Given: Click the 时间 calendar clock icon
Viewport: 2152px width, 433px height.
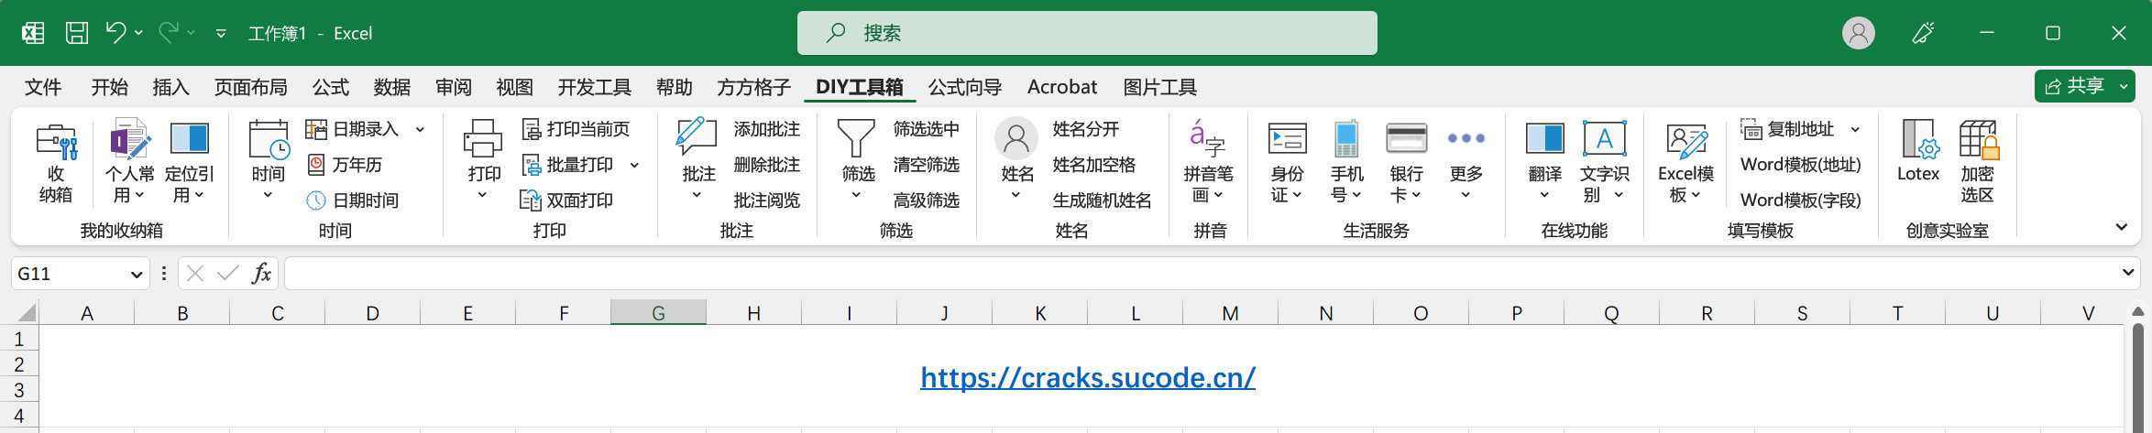Looking at the screenshot, I should click(x=269, y=139).
